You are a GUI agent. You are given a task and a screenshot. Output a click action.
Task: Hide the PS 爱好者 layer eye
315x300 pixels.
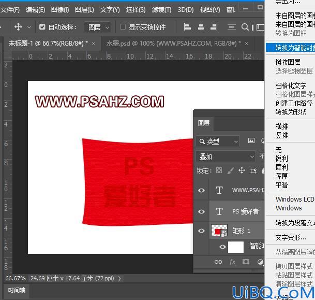pyautogui.click(x=202, y=211)
